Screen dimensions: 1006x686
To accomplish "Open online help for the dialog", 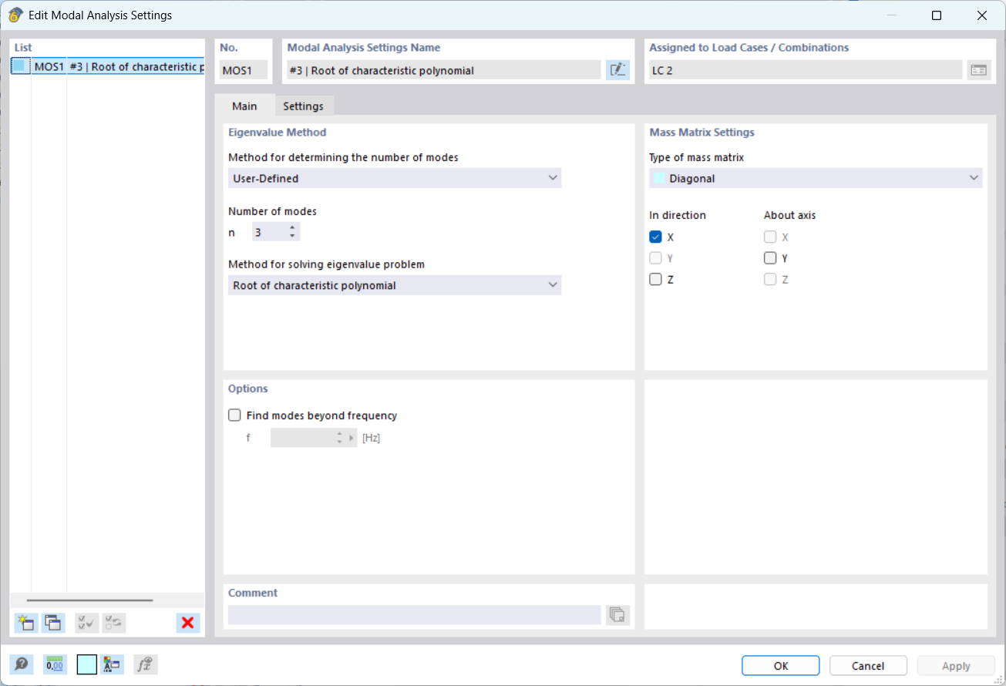I will (22, 664).
